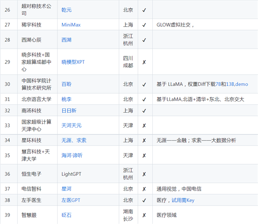The image size is (258, 224).
Task: Click the 医疗领域 note
Action: pyautogui.click(x=166, y=215)
